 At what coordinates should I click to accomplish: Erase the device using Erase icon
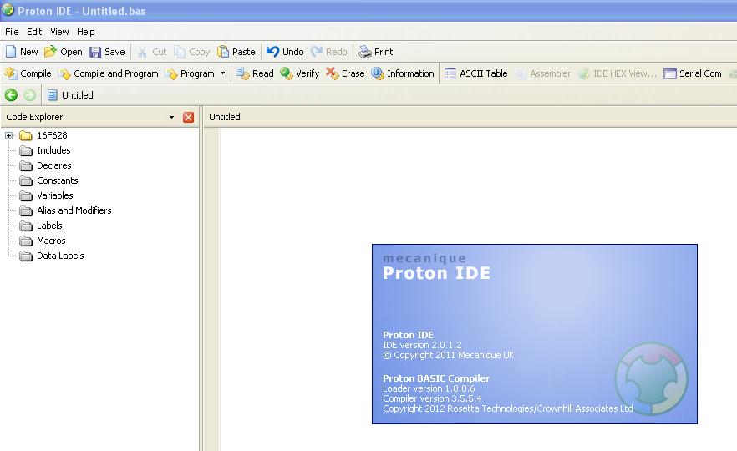[333, 73]
